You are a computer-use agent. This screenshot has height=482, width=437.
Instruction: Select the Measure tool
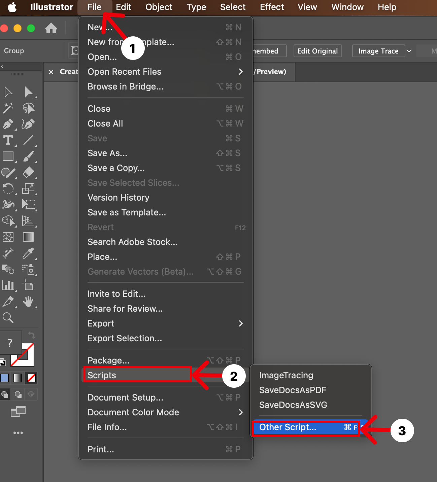click(x=8, y=253)
